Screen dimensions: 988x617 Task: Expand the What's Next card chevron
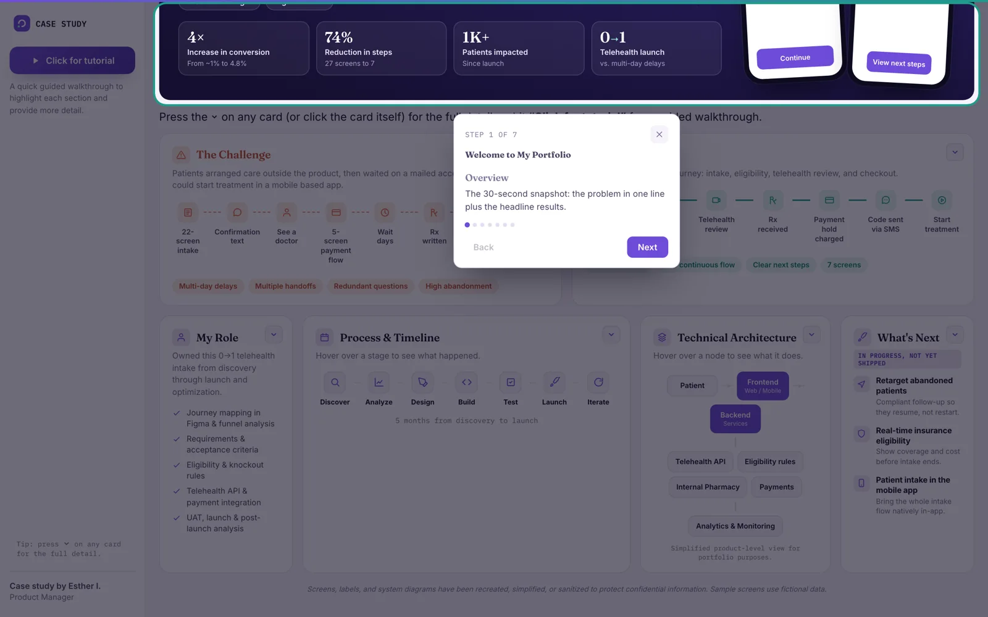pyautogui.click(x=955, y=335)
